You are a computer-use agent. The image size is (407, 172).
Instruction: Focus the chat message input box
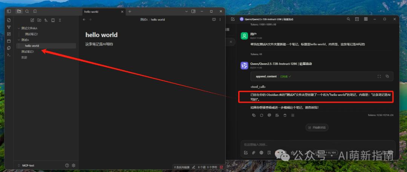tap(318, 145)
